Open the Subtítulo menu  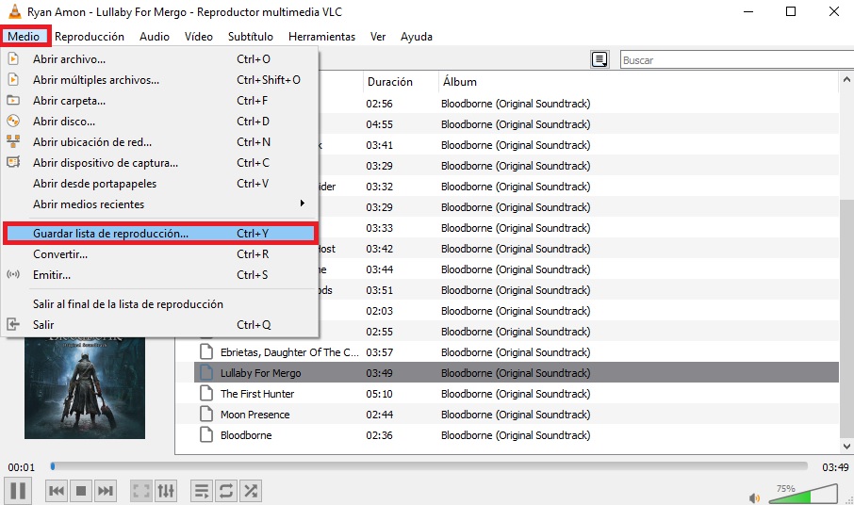[x=251, y=37]
